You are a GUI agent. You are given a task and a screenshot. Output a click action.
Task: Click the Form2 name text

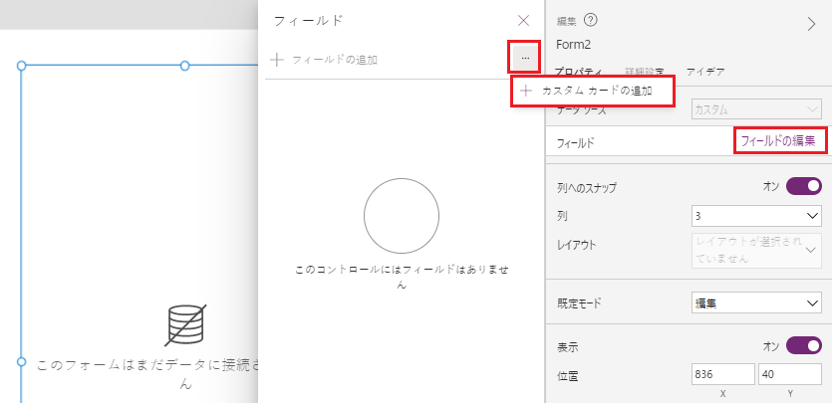[x=574, y=45]
